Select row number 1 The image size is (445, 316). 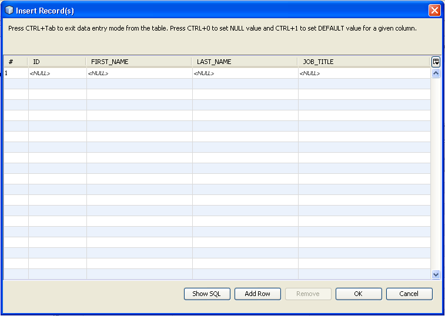click(x=16, y=73)
